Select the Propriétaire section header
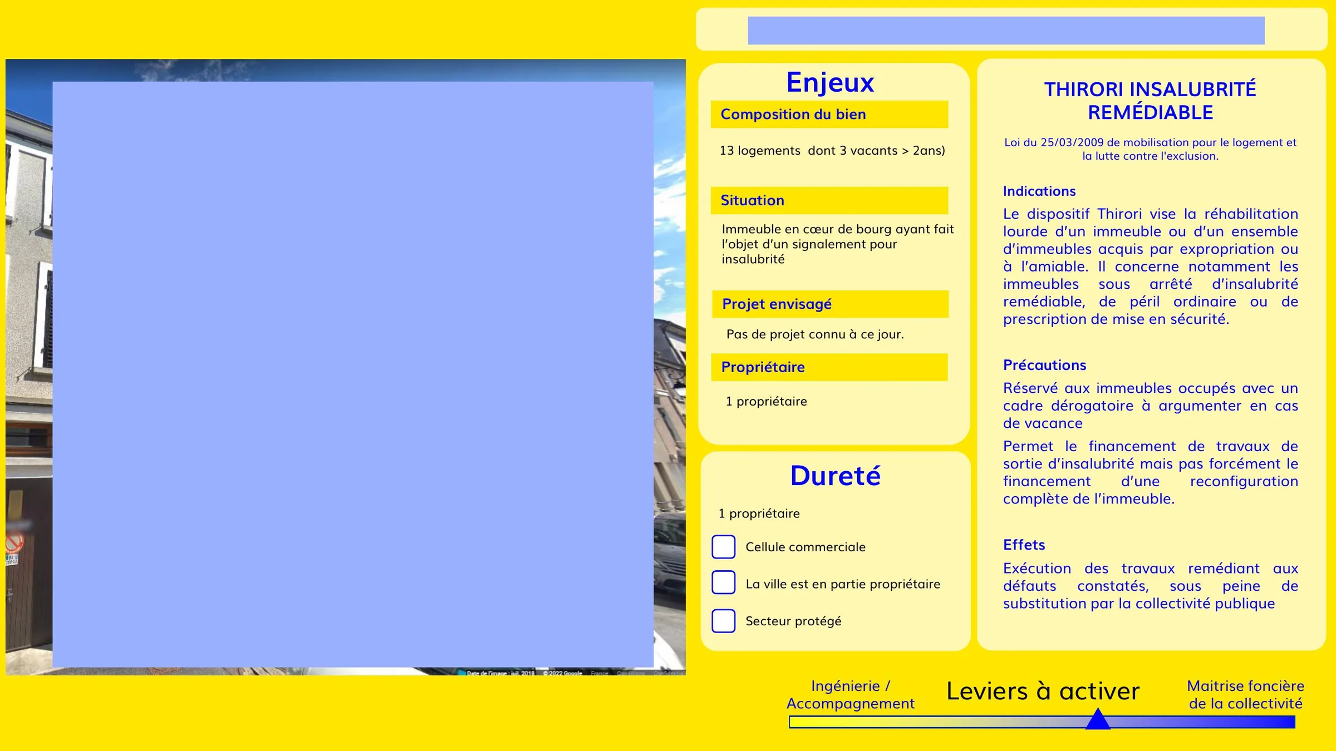Image resolution: width=1336 pixels, height=751 pixels. (829, 367)
